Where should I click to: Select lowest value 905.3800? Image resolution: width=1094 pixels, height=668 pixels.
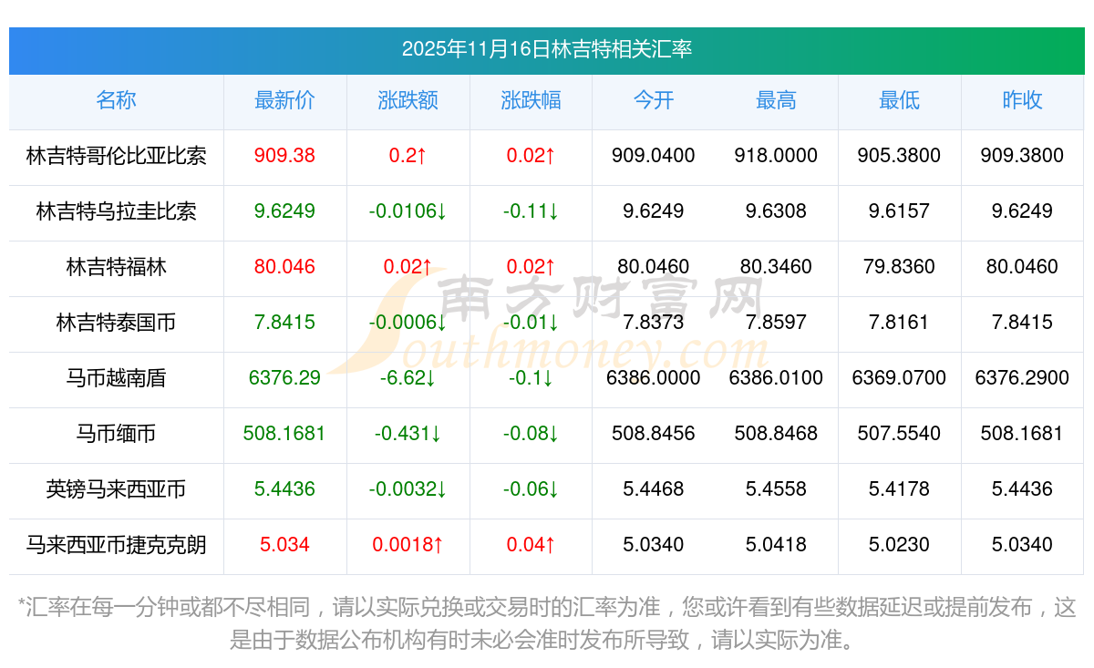[x=899, y=156]
